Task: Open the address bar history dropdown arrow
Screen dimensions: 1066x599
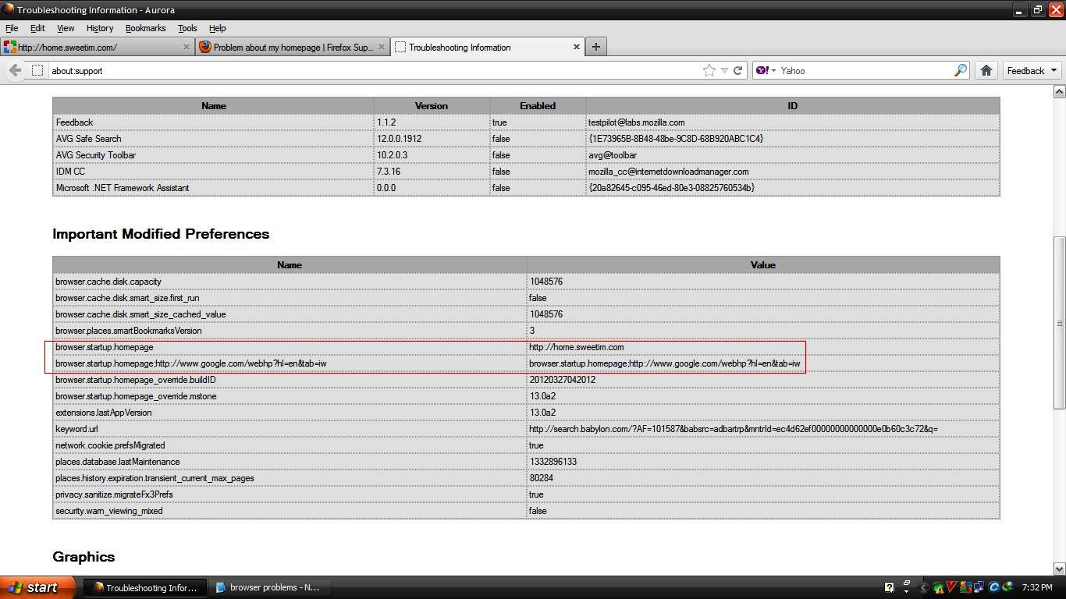Action: (x=724, y=70)
